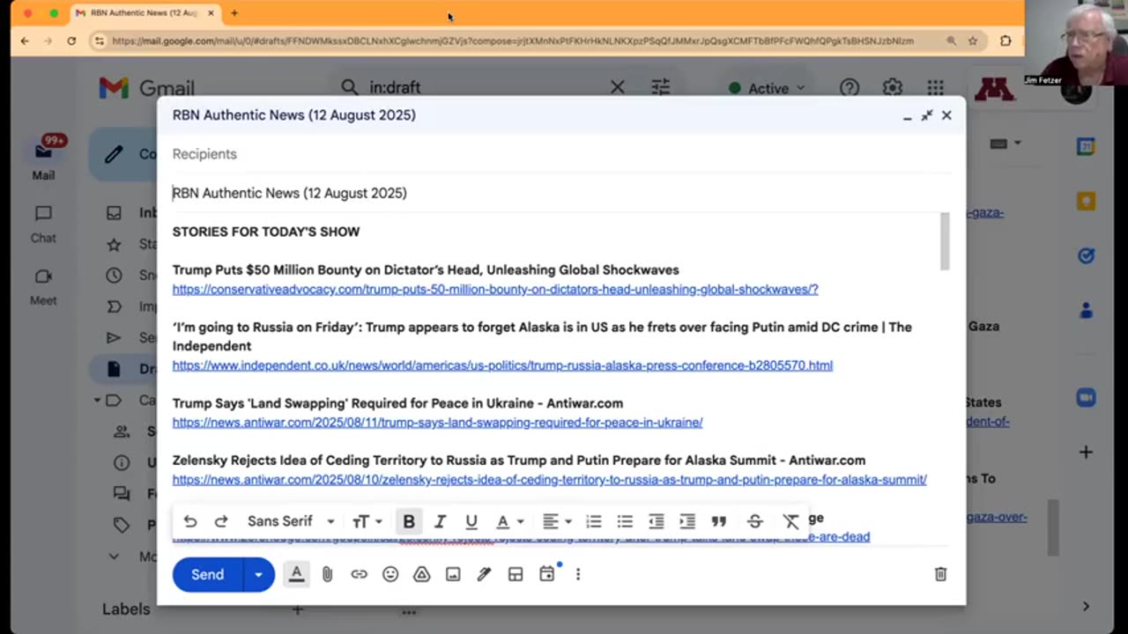
Task: Insert files using Google Drive icon
Action: [x=422, y=574]
